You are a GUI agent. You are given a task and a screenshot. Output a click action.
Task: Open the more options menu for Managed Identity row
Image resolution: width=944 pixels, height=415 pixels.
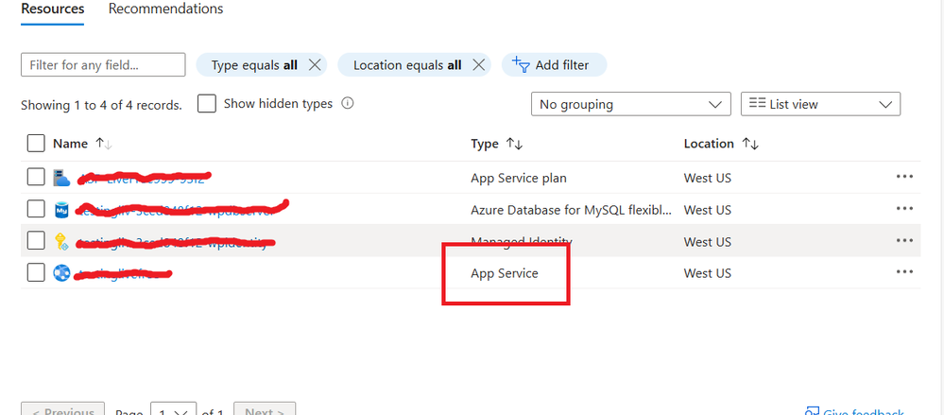pyautogui.click(x=904, y=240)
